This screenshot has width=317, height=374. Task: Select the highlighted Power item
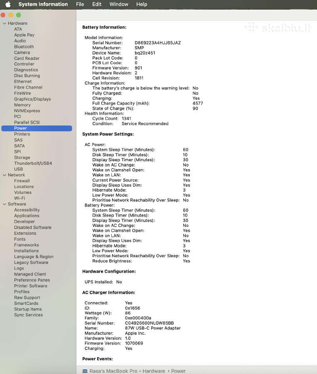(37, 128)
